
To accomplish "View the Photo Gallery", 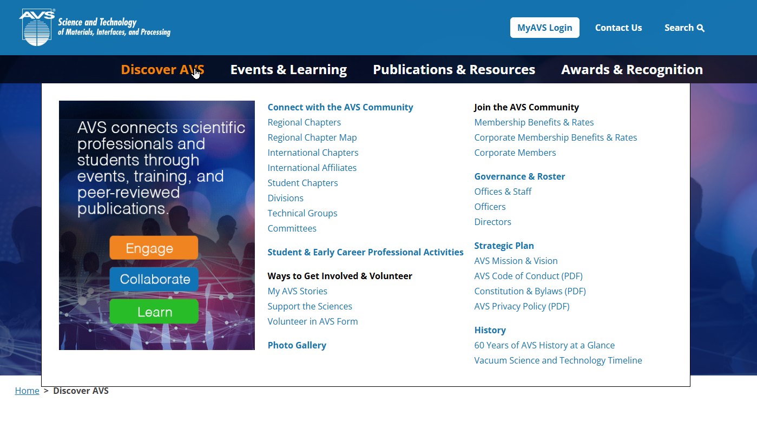I will [x=297, y=345].
